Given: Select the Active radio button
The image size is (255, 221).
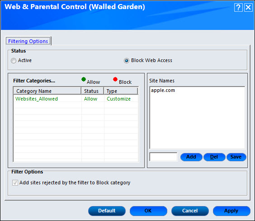Looking at the screenshot, I should (14, 61).
